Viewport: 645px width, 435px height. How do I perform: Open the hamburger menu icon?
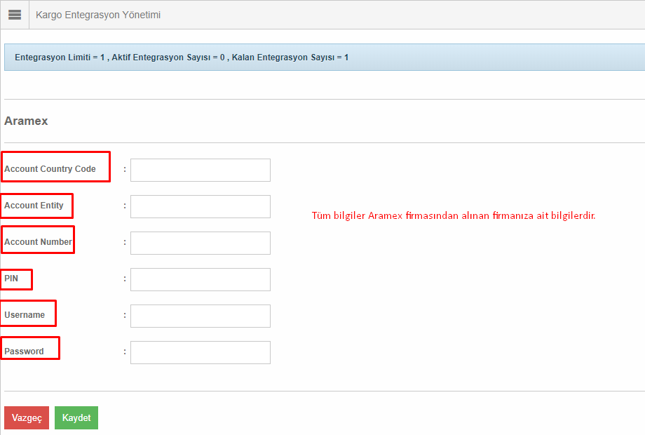pyautogui.click(x=15, y=15)
